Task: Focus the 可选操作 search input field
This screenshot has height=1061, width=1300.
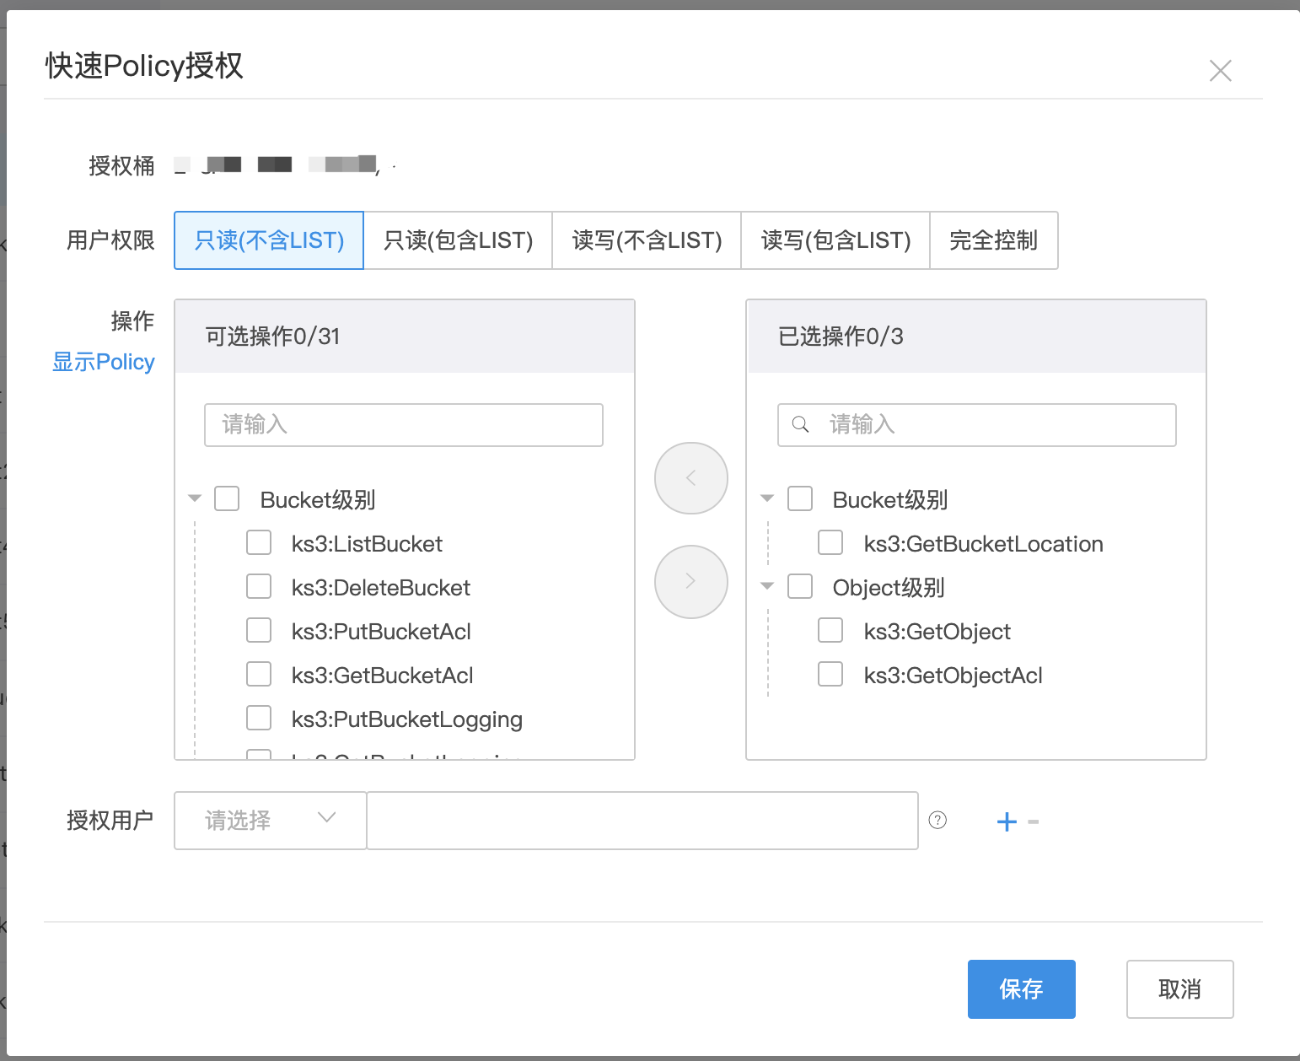Action: click(403, 424)
